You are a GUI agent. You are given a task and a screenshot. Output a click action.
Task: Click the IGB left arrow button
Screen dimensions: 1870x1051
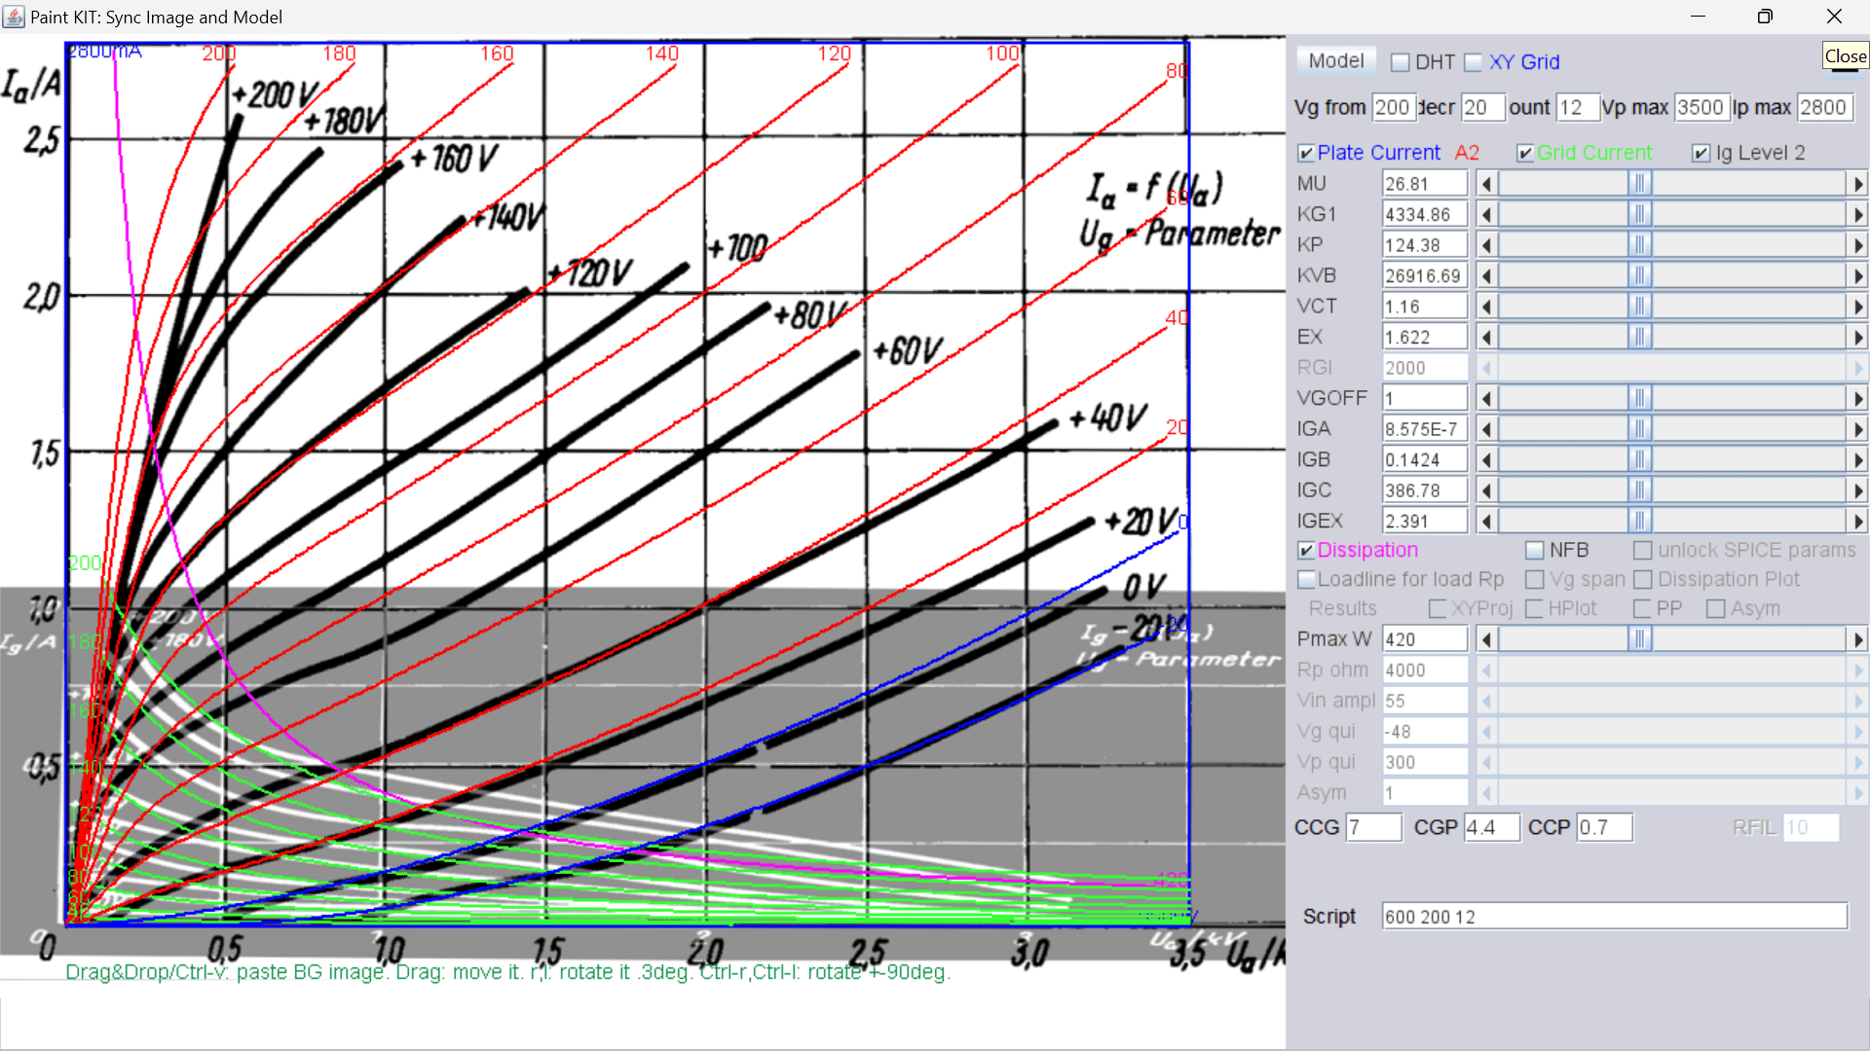1486,460
